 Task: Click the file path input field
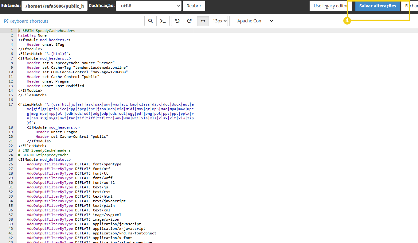(x=54, y=6)
